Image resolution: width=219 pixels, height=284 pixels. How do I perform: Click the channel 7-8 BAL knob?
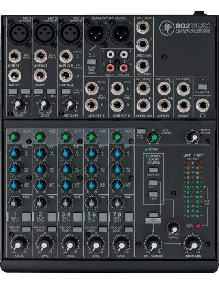(117, 203)
